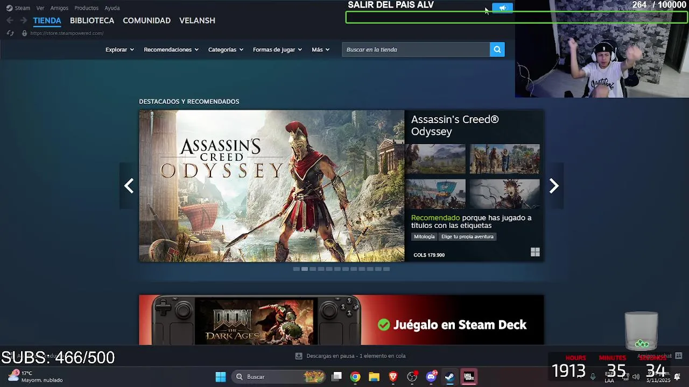Show previous featured game with left arrow

(x=129, y=186)
